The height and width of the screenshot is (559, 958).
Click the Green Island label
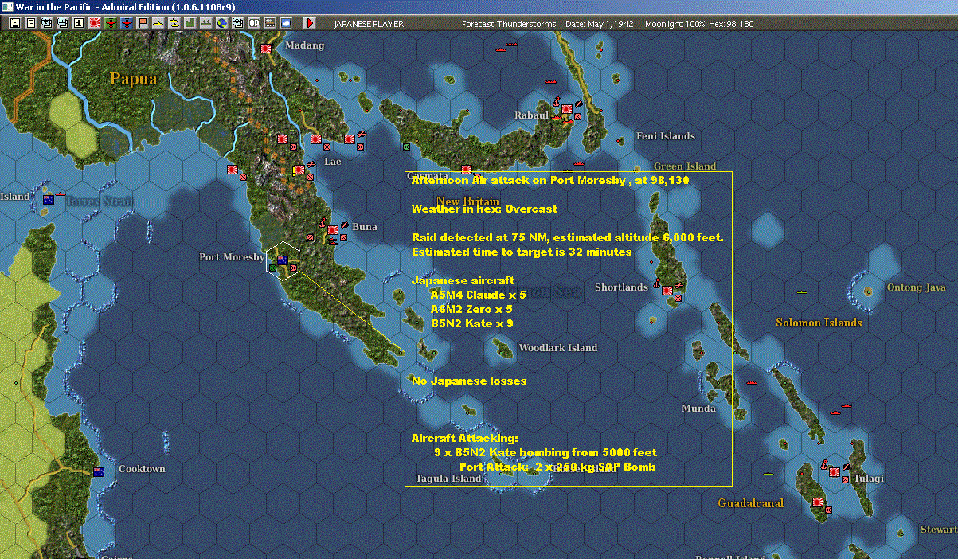685,166
